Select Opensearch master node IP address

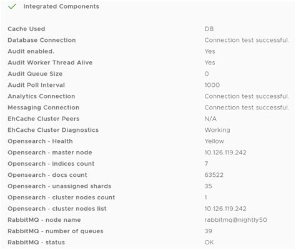pos(225,152)
